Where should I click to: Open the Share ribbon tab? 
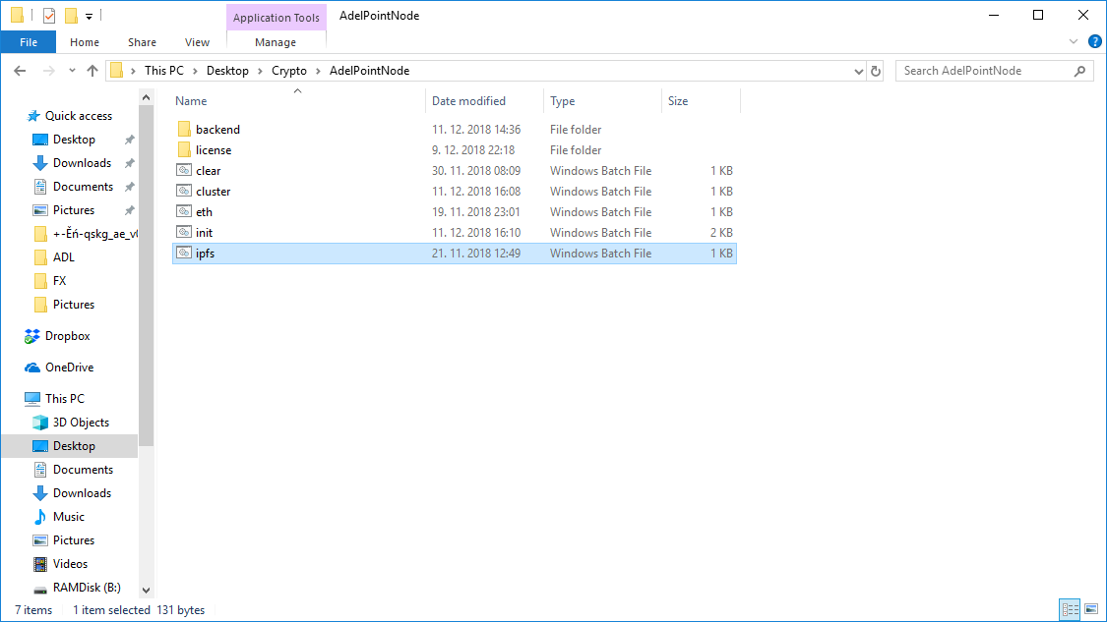click(x=142, y=42)
